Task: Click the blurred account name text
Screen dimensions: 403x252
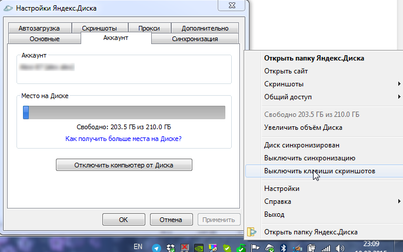Action: tap(47, 67)
